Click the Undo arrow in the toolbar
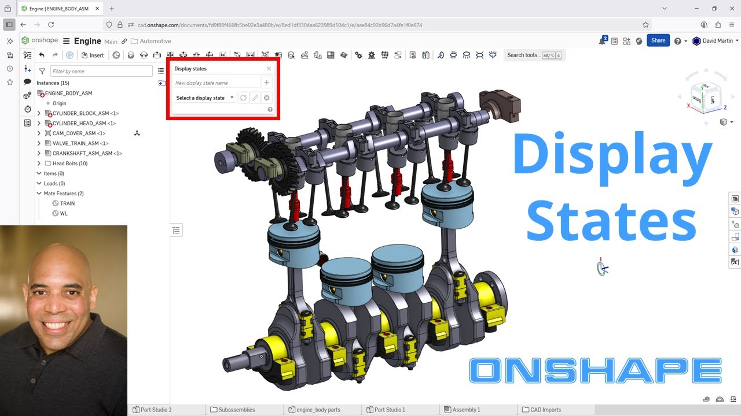Screen dimensions: 741x416 pyautogui.click(x=42, y=55)
